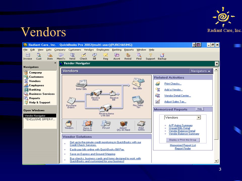Click the Vendor Detail Center icon

click(158, 96)
